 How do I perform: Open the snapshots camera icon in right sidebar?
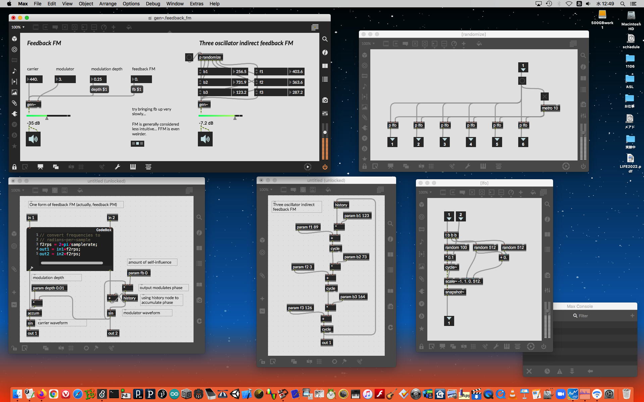click(x=325, y=100)
